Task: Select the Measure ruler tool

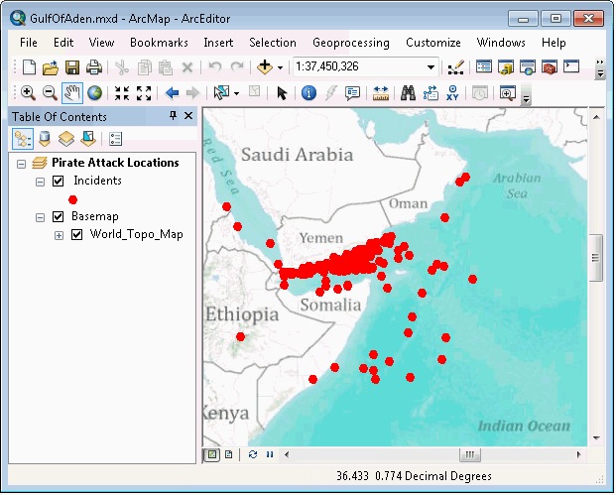Action: [380, 93]
